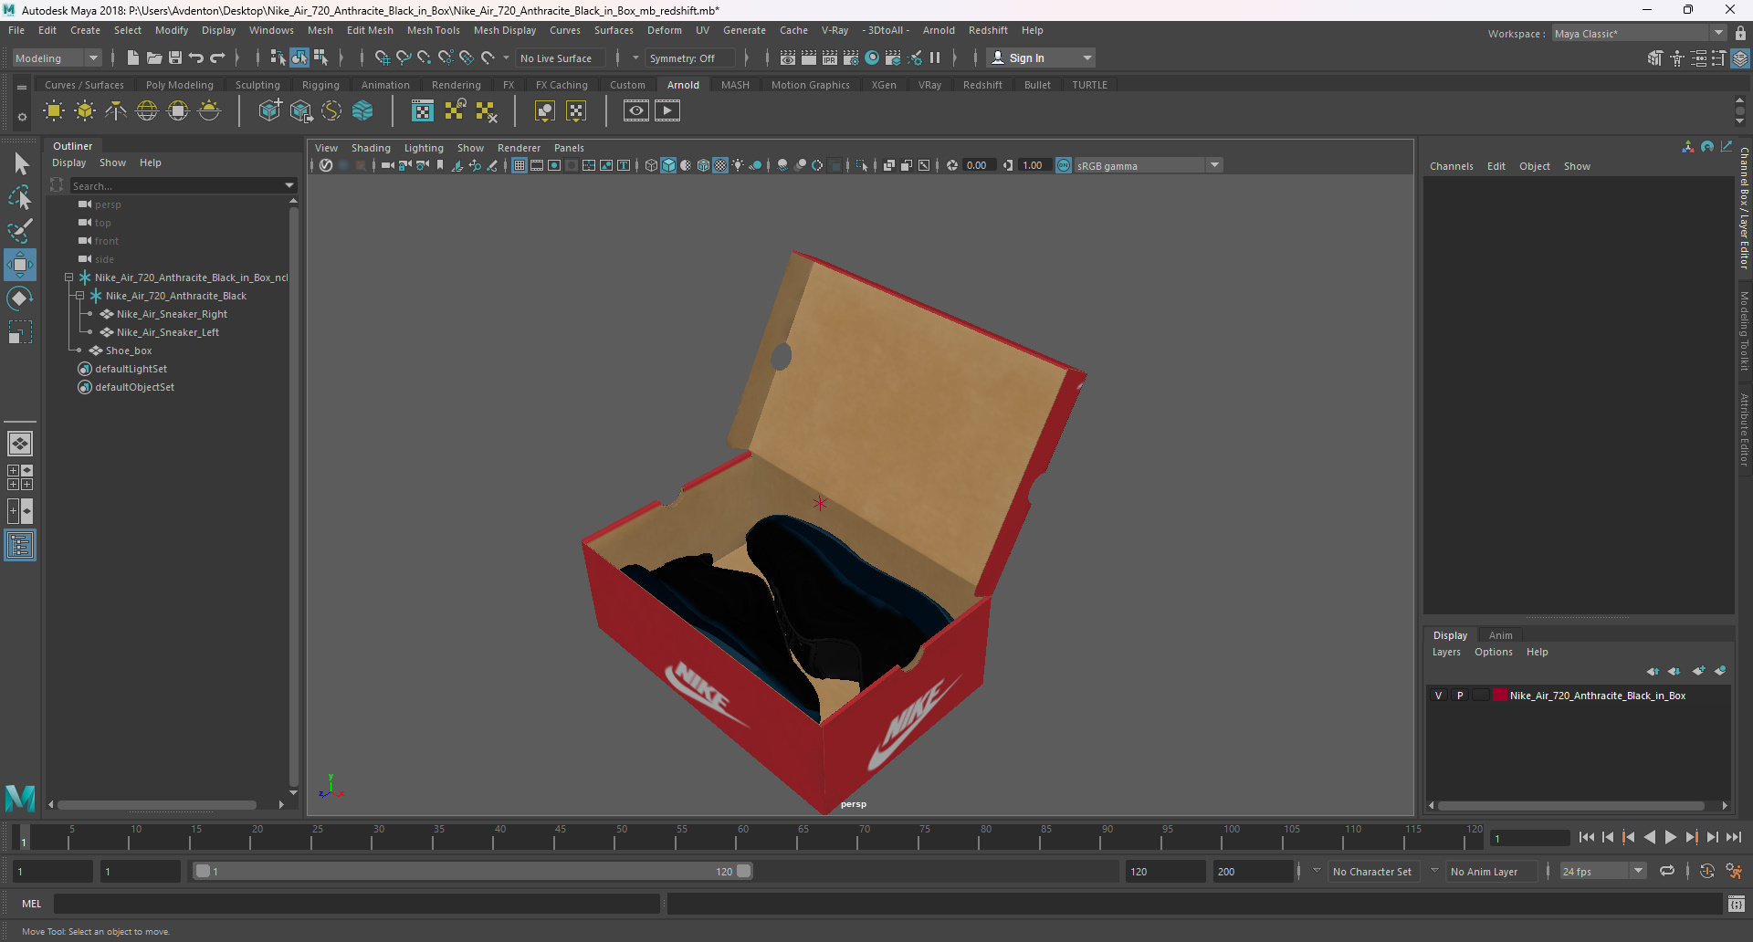Click the Outliner Search field

177,185
